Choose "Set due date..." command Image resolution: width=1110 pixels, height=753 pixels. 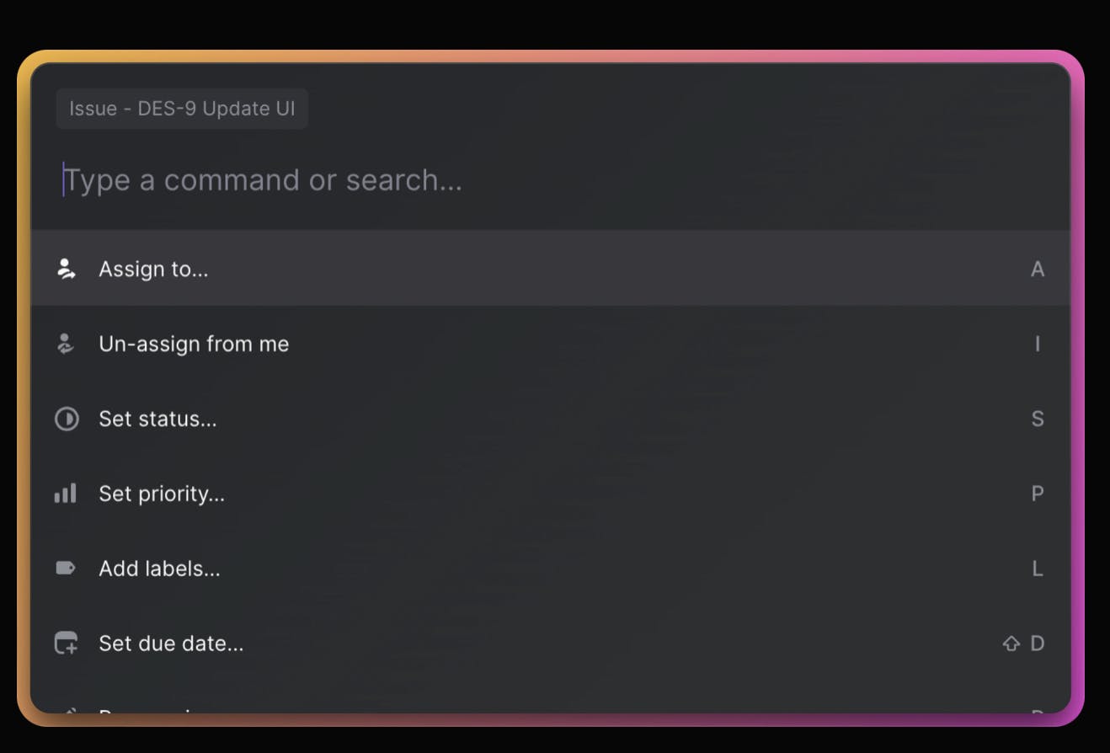(171, 644)
